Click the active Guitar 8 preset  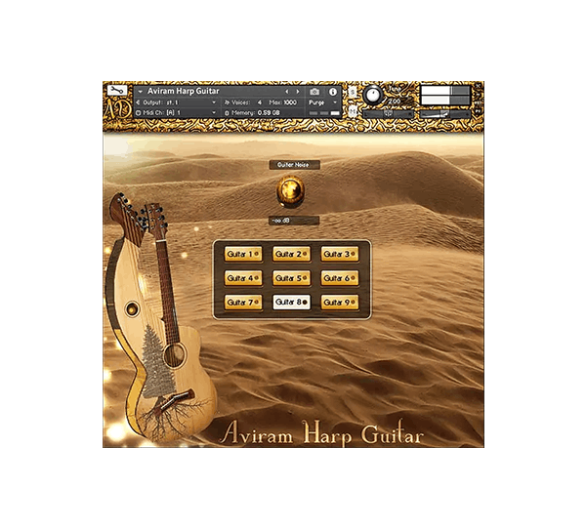click(291, 303)
